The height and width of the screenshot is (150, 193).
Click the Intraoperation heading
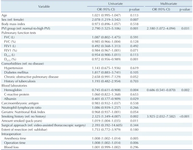click(11, 134)
